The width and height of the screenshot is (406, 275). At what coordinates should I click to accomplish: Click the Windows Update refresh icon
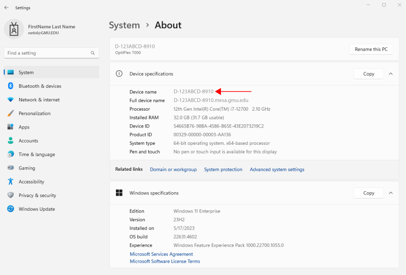tap(10, 209)
